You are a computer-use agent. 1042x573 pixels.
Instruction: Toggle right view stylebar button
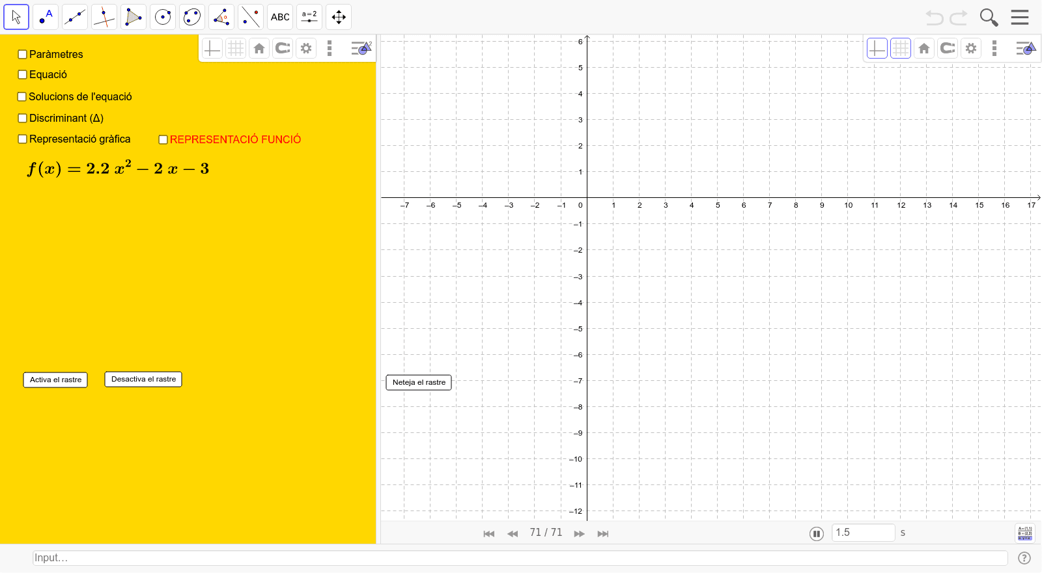click(x=1026, y=48)
